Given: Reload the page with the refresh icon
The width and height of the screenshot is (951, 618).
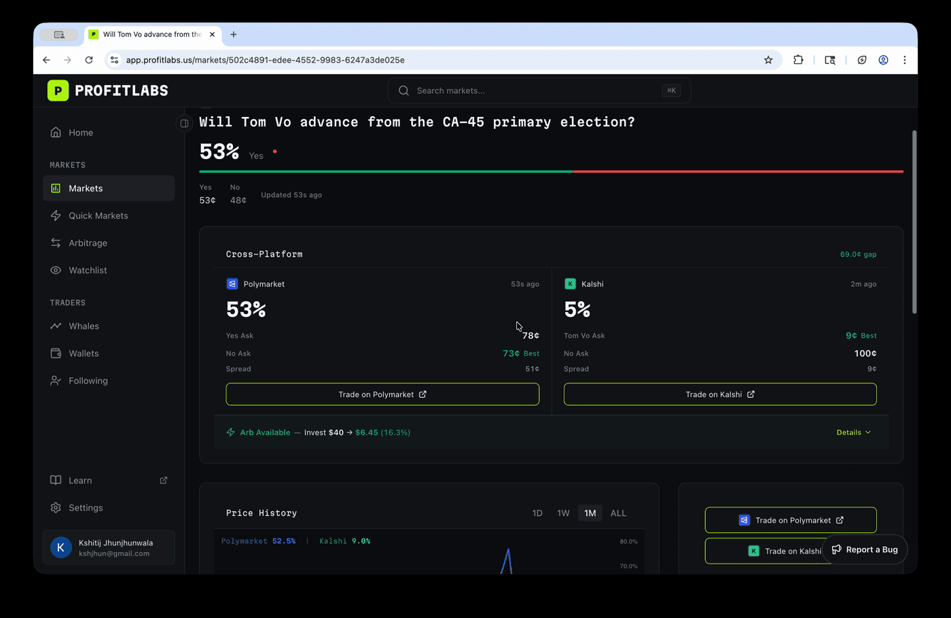Looking at the screenshot, I should [x=89, y=60].
